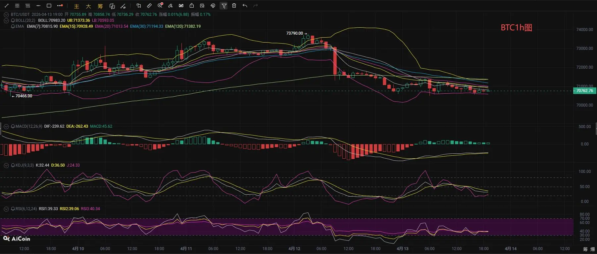Click the 爆 button at bottom right

pos(593,249)
